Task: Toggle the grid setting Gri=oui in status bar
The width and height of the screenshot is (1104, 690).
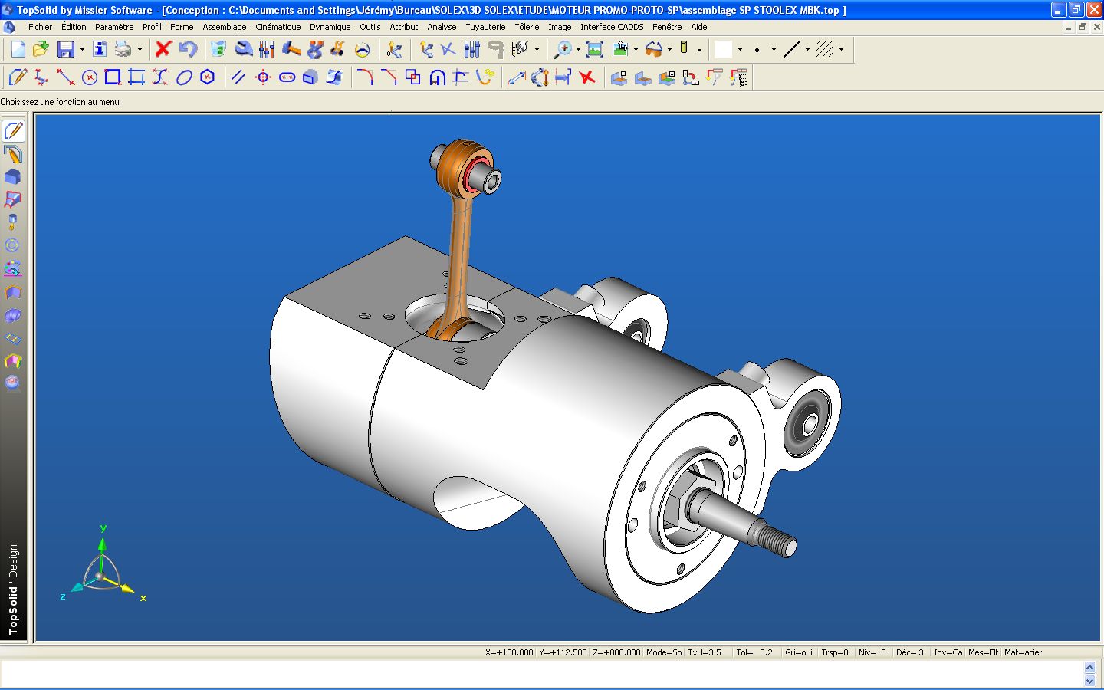Action: click(799, 652)
